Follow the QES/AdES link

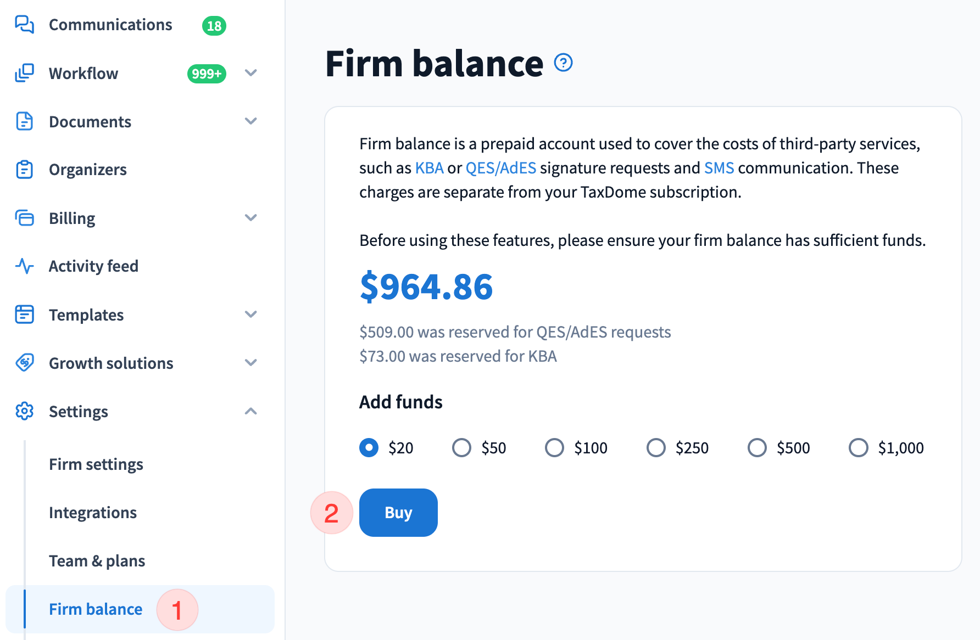(x=500, y=168)
